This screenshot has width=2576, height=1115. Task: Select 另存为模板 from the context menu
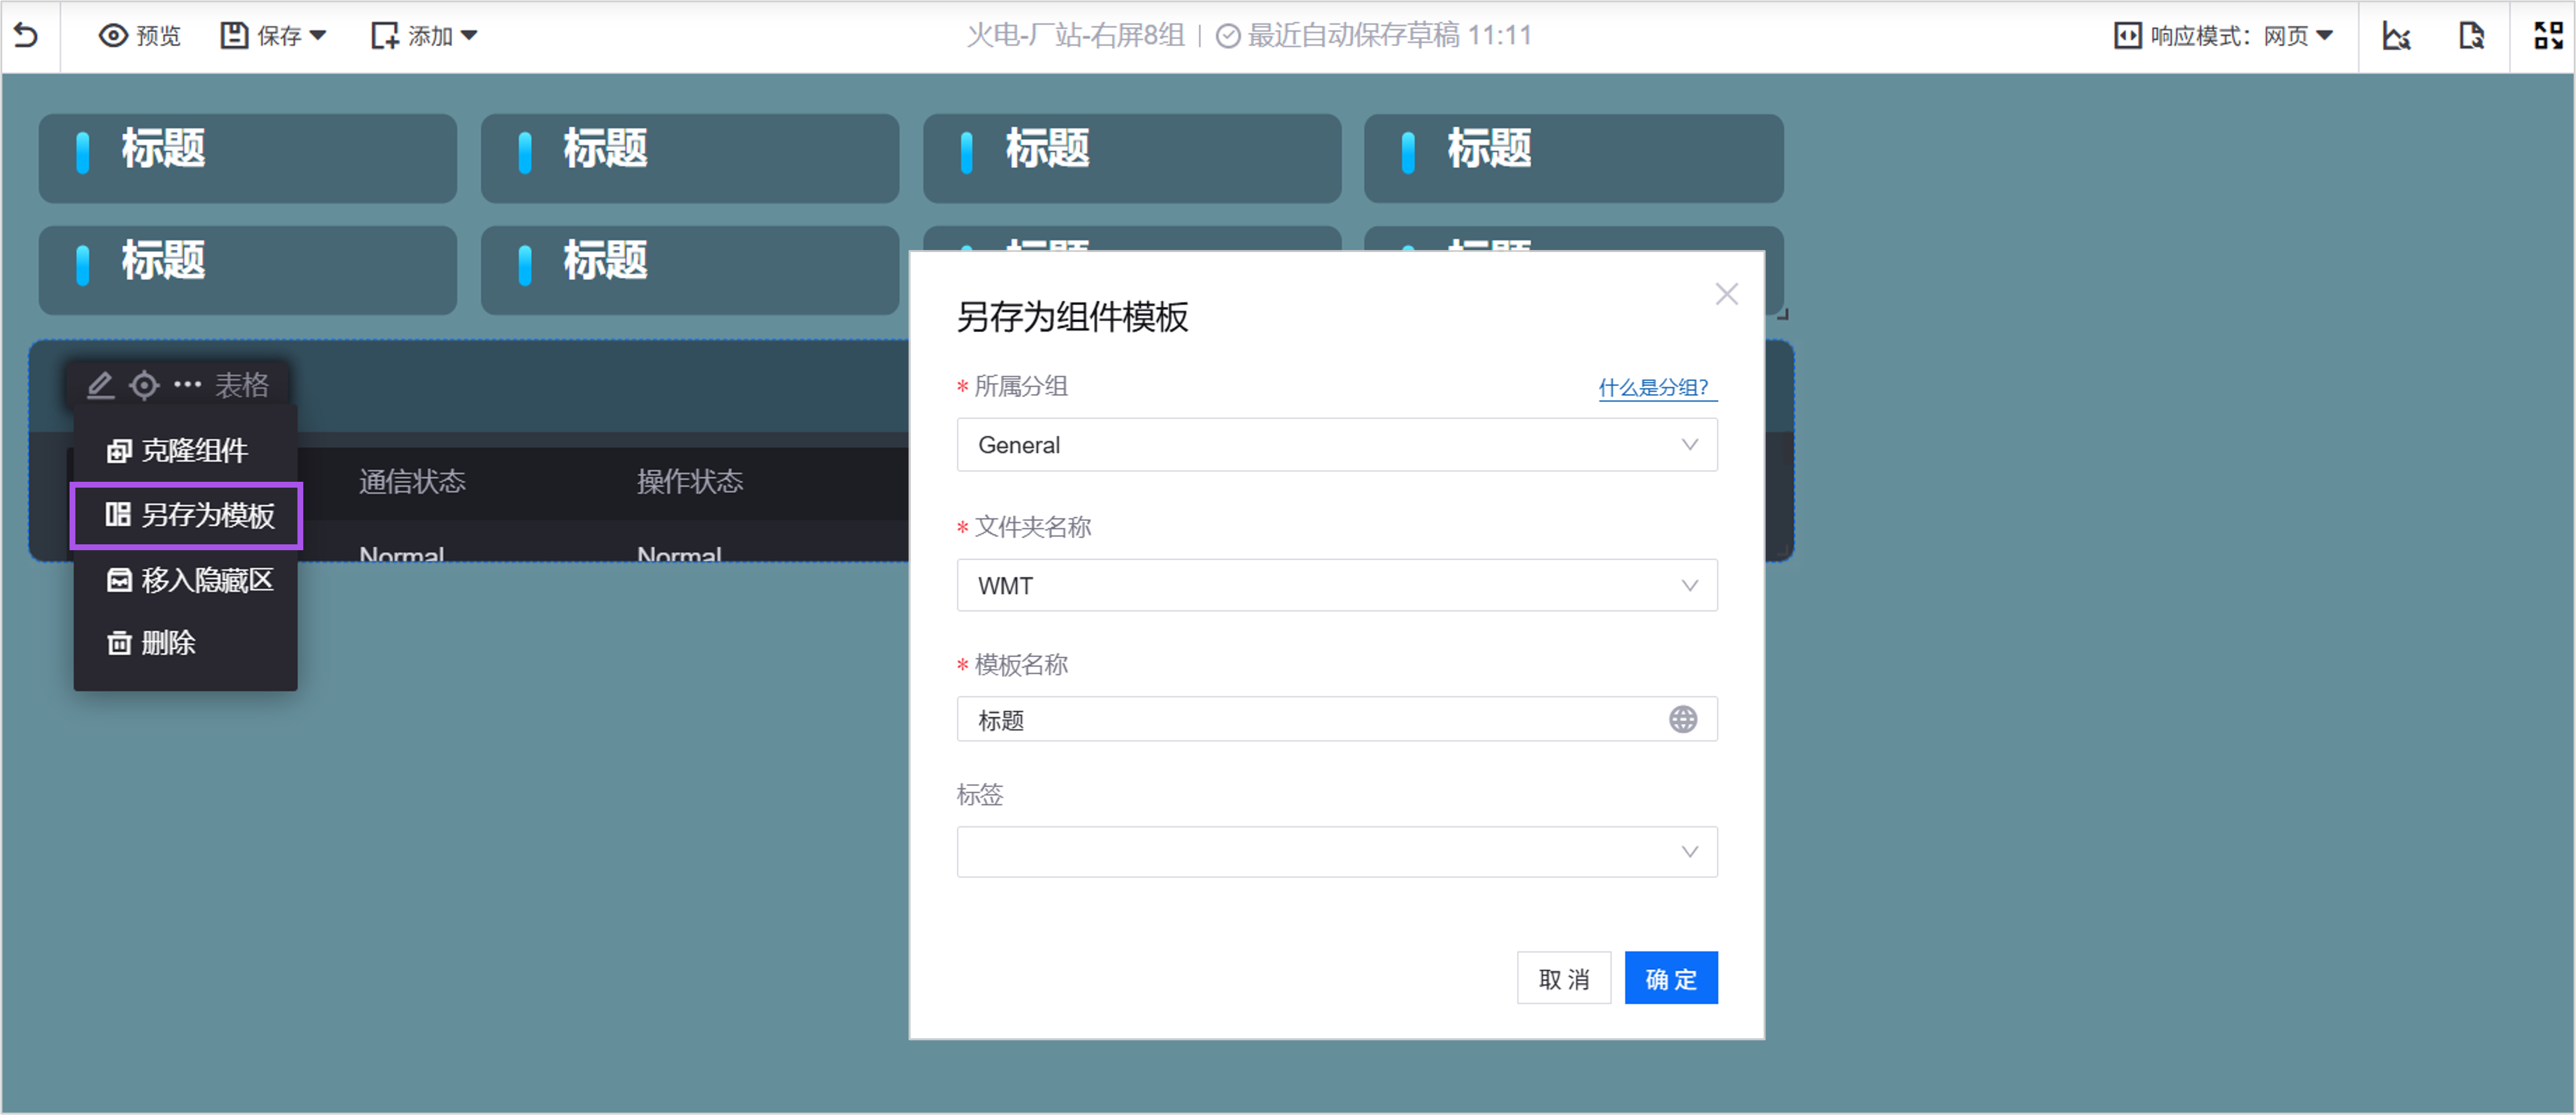186,516
